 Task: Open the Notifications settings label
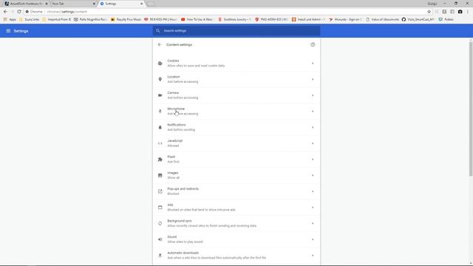[x=177, y=125]
